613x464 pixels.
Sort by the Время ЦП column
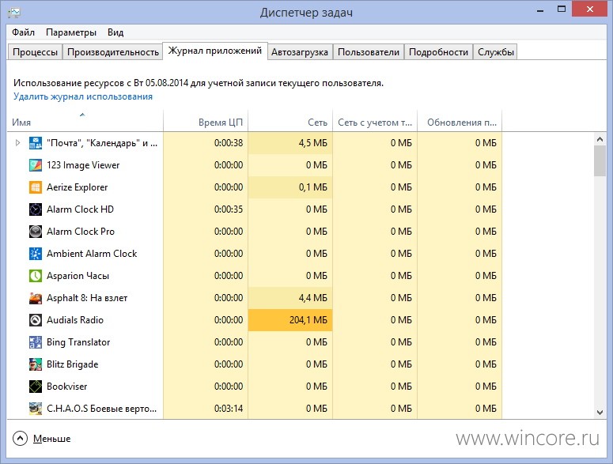(x=206, y=122)
